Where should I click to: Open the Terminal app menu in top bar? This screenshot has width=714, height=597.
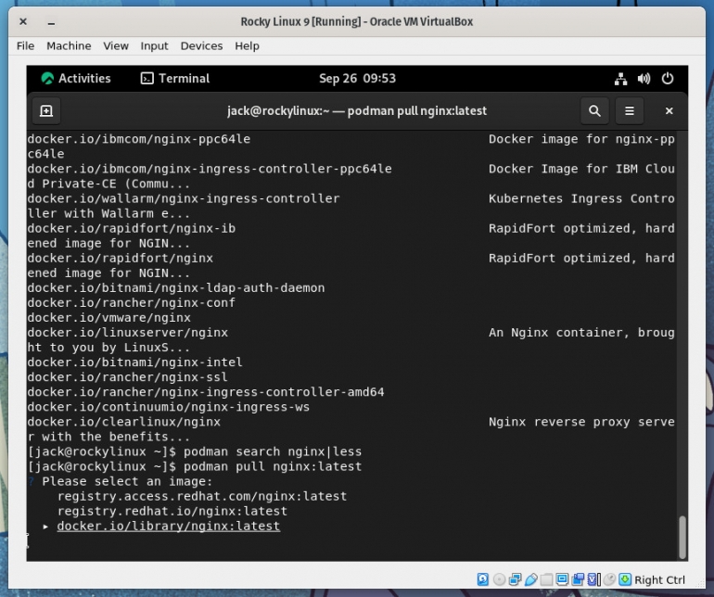(175, 78)
